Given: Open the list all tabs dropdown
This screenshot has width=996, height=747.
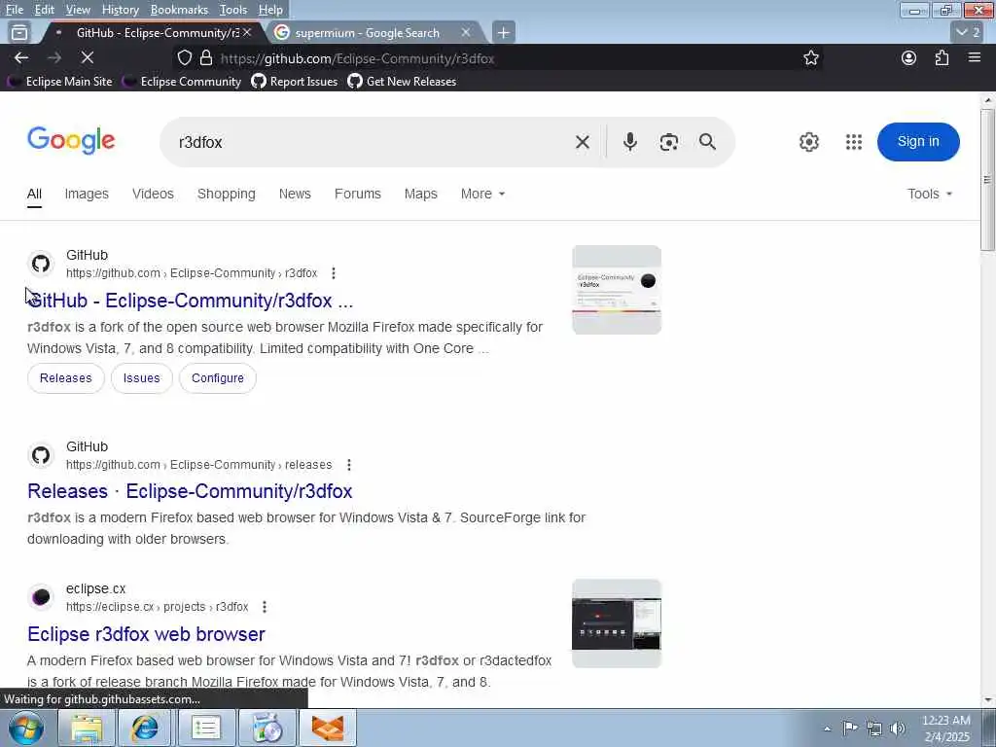Looking at the screenshot, I should point(969,32).
